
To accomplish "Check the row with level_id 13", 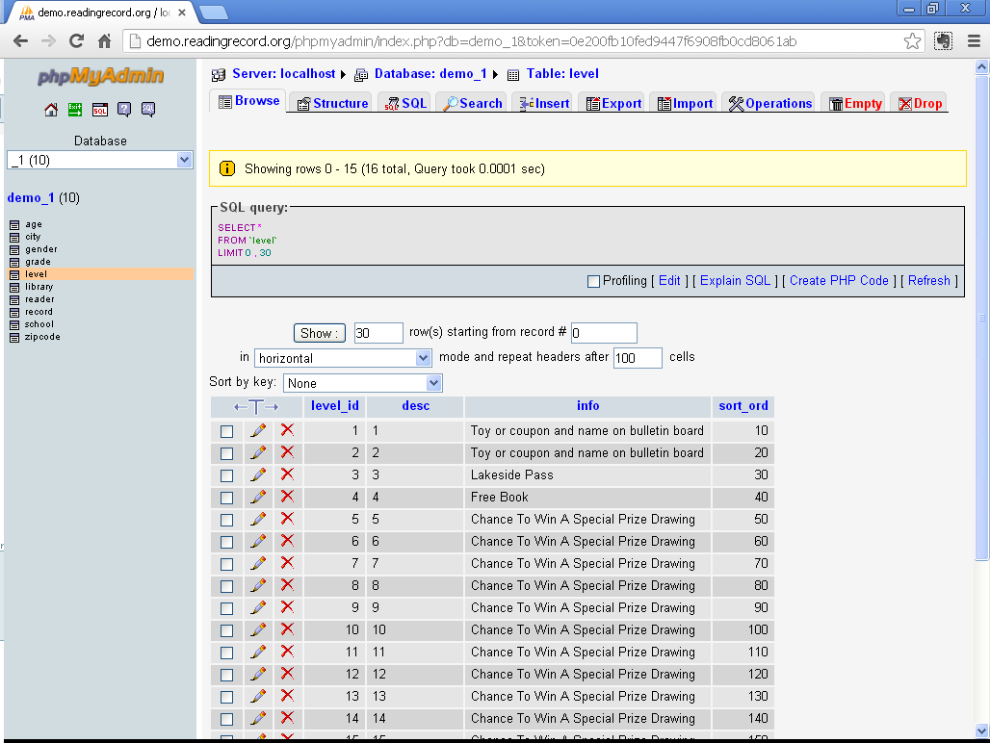I will 226,697.
